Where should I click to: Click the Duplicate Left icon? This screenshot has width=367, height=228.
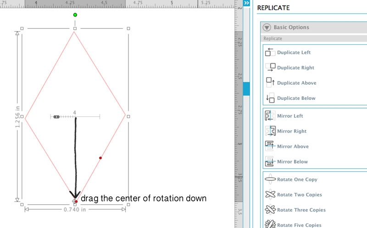tap(270, 52)
